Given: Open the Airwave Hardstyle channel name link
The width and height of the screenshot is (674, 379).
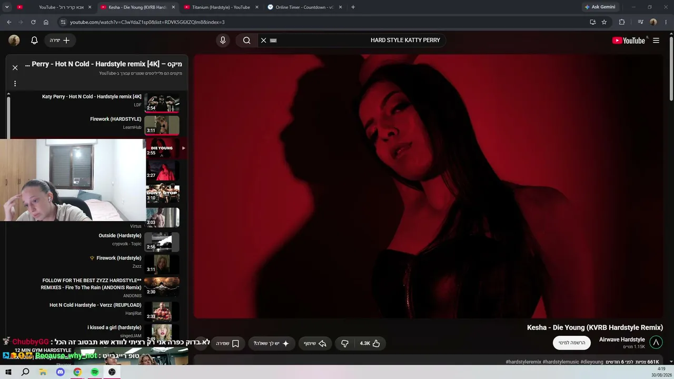Looking at the screenshot, I should (622, 340).
